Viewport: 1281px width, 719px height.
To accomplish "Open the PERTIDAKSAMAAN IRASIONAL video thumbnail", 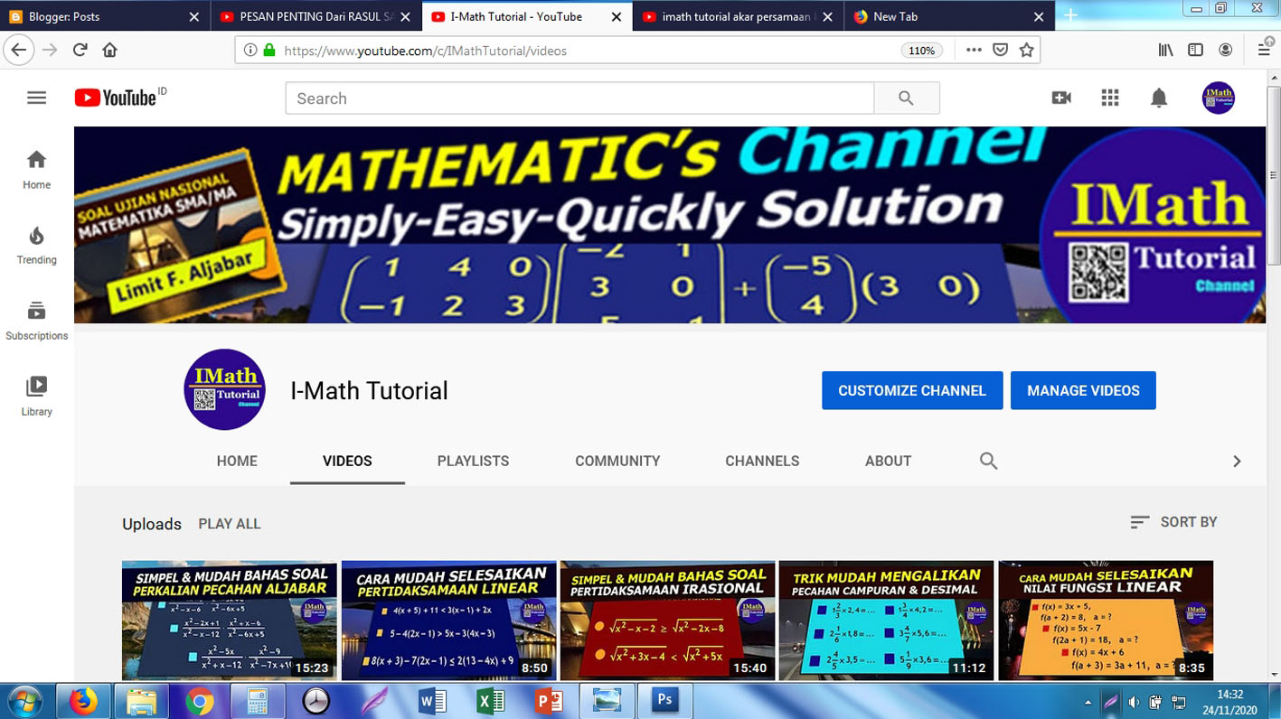I will coord(666,621).
